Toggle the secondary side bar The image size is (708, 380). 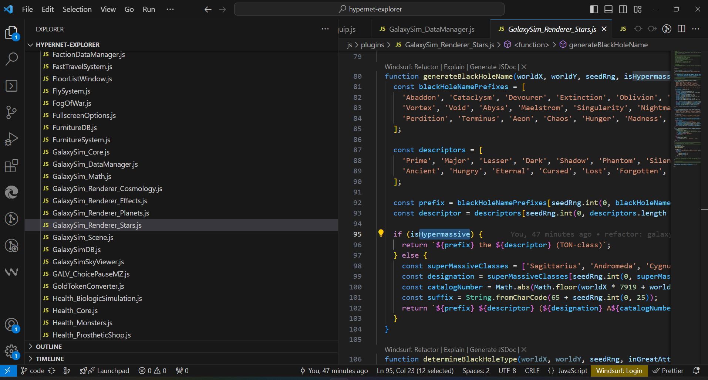623,9
